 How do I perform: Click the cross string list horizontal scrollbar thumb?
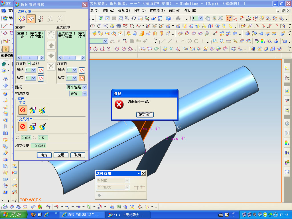(x=69, y=58)
